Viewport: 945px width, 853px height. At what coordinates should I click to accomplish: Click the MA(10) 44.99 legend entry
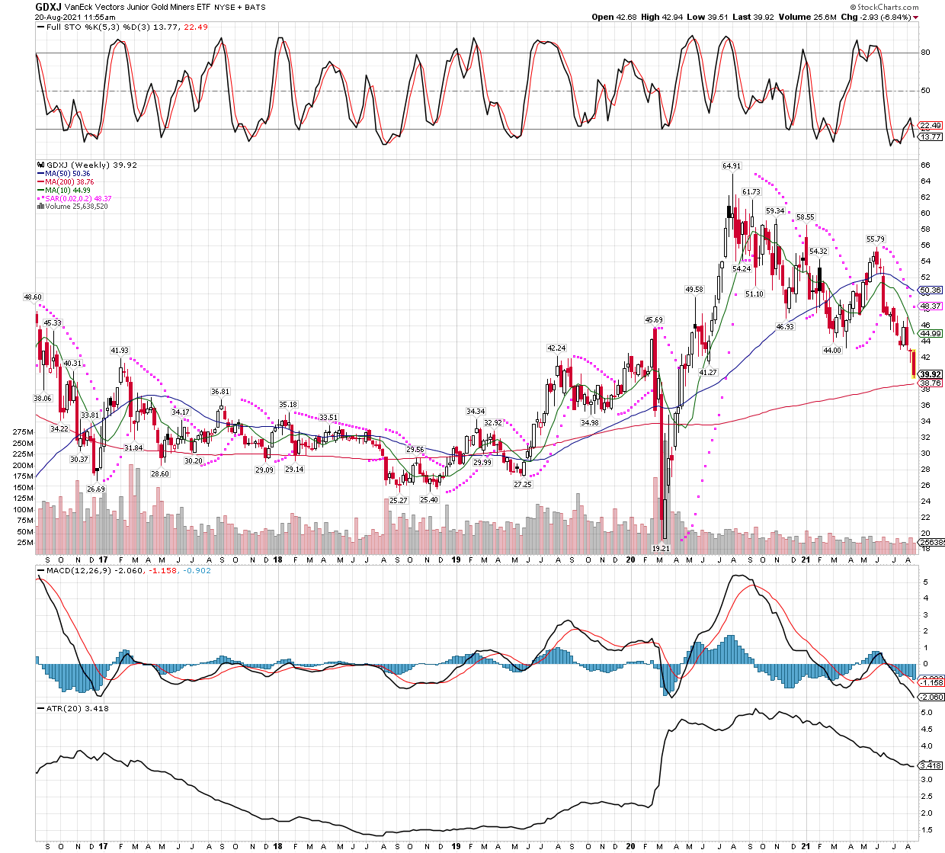pos(63,191)
